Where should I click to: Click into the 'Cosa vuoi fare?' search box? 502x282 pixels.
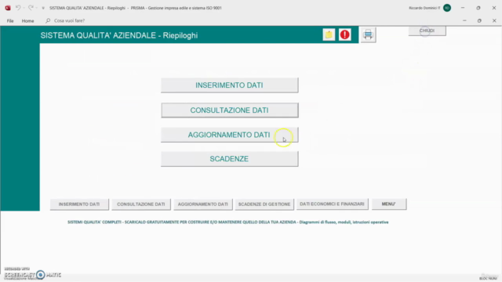[x=69, y=20]
